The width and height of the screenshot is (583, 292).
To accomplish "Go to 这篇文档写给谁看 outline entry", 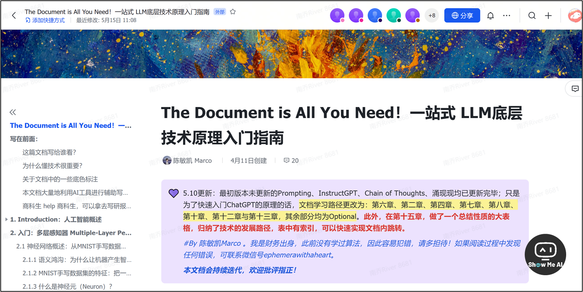I will click(x=49, y=152).
